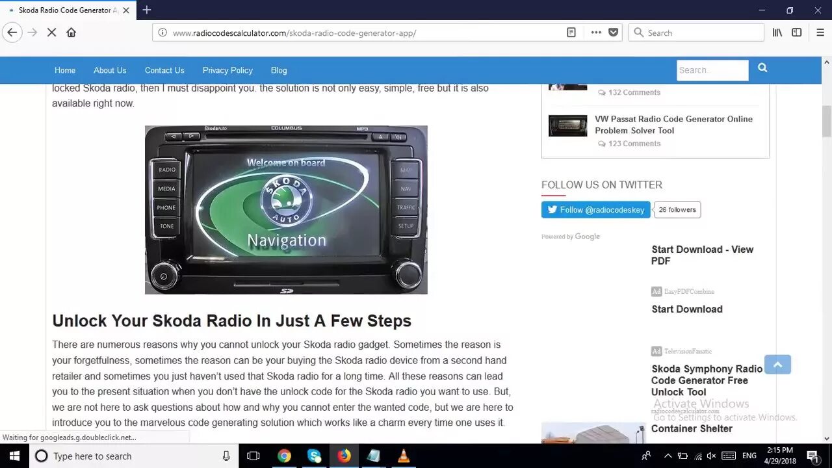Switch to Firefox taskbar icon
The image size is (832, 468).
[344, 456]
